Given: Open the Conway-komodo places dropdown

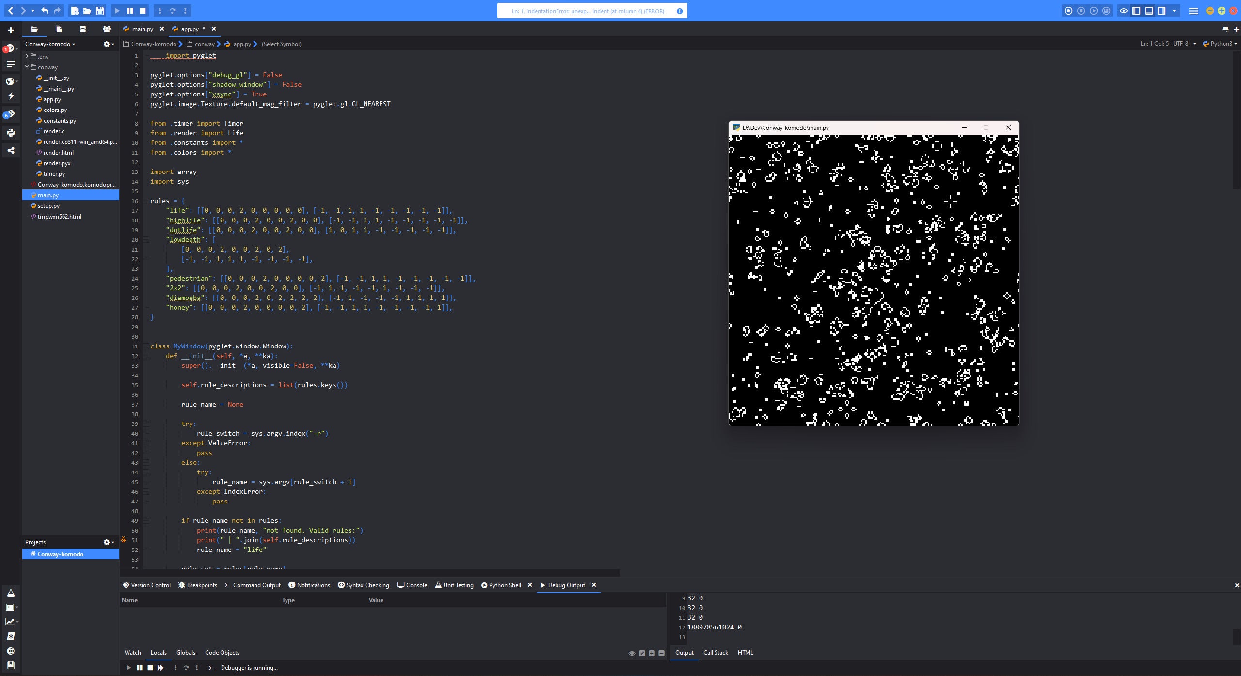Looking at the screenshot, I should (x=50, y=44).
